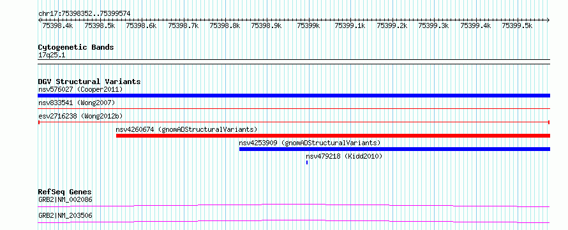Click the magenta GRB2|NM_203506 transcript line
568x230 pixels.
(294, 221)
